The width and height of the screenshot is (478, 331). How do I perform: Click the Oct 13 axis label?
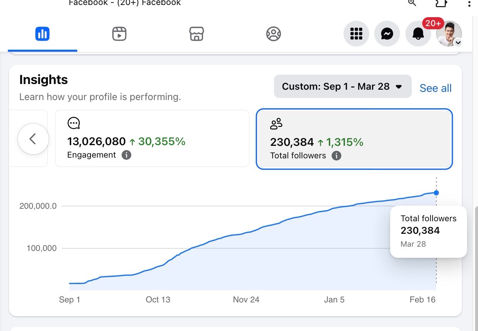pyautogui.click(x=158, y=300)
